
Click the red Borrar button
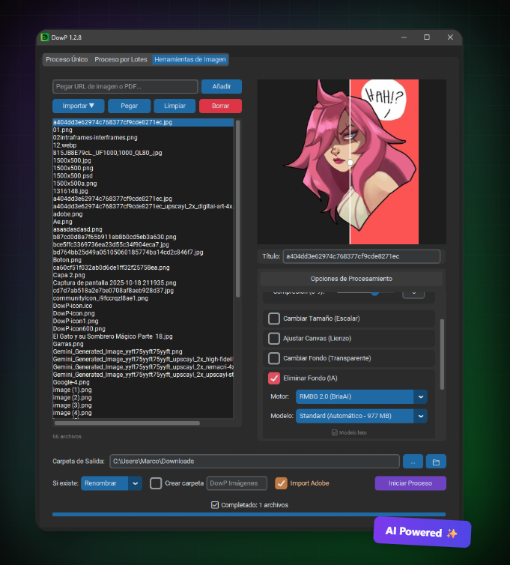tap(220, 106)
